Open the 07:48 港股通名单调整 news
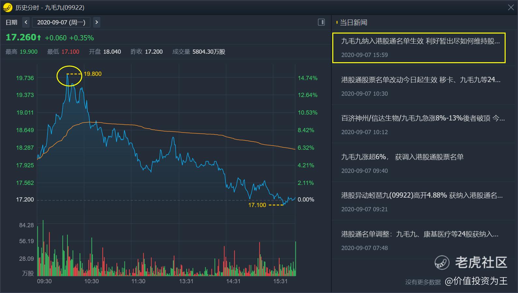The height and width of the screenshot is (293, 518). click(420, 240)
